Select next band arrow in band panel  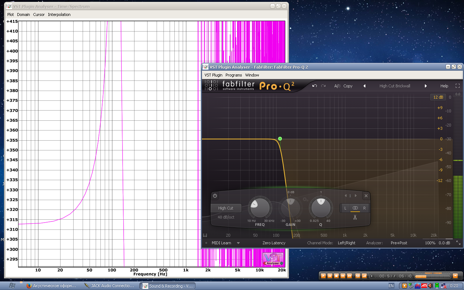[356, 196]
